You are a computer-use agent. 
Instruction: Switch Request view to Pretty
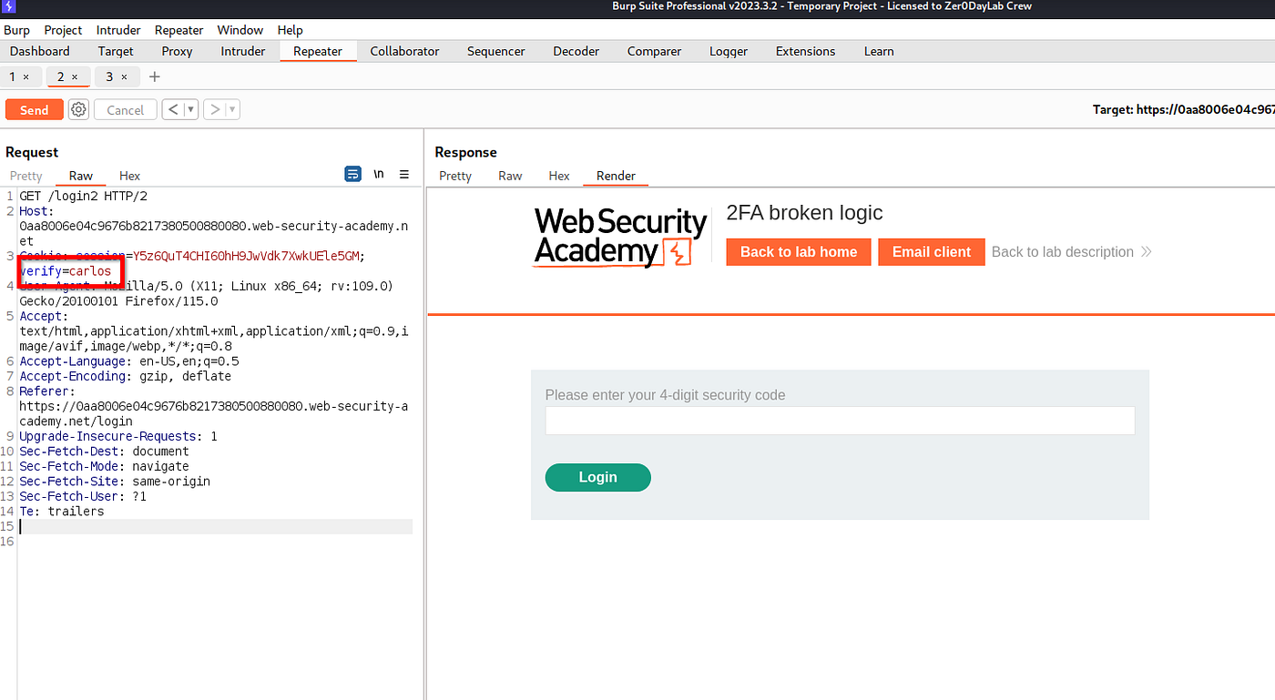pos(26,176)
